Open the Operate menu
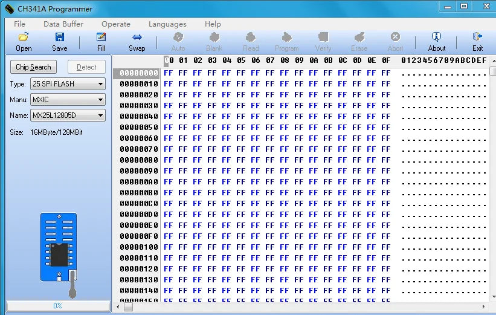The width and height of the screenshot is (496, 315). (x=116, y=24)
